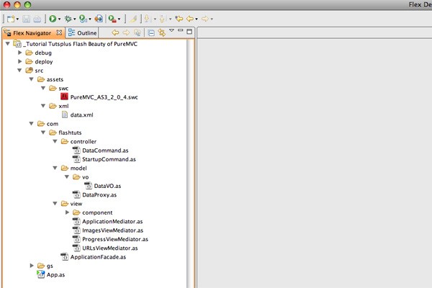Open the New wizard dropdown arrow
Viewport: 432px width, 288px height.
coord(17,19)
